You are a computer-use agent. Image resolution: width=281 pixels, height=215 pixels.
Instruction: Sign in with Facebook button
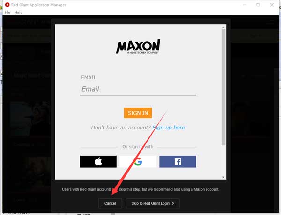(x=177, y=162)
